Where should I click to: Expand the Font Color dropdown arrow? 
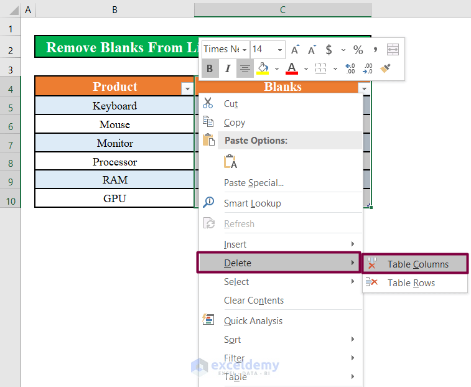click(x=305, y=69)
